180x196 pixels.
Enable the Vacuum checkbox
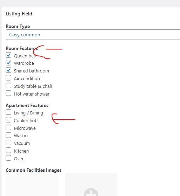pyautogui.click(x=8, y=143)
